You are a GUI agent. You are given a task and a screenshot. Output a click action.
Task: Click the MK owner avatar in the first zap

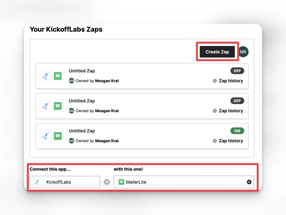(x=71, y=81)
